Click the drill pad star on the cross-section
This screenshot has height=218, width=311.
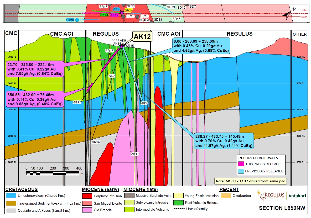click(x=122, y=46)
